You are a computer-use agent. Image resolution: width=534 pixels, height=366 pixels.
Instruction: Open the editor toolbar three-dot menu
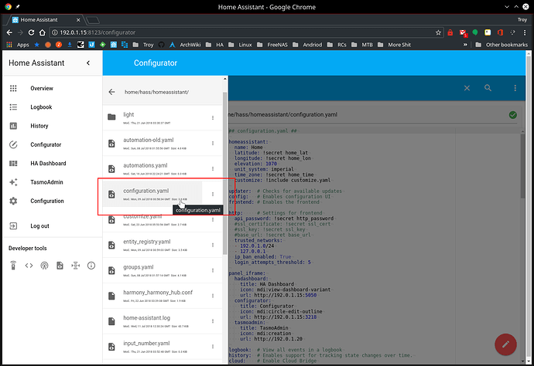click(515, 88)
